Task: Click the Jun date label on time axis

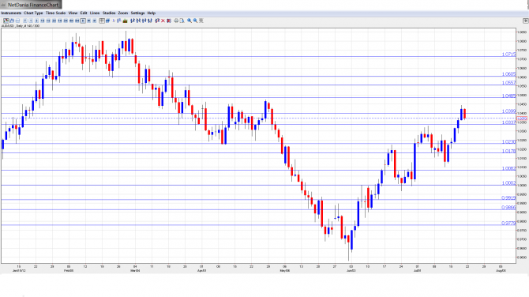Action: click(351, 271)
